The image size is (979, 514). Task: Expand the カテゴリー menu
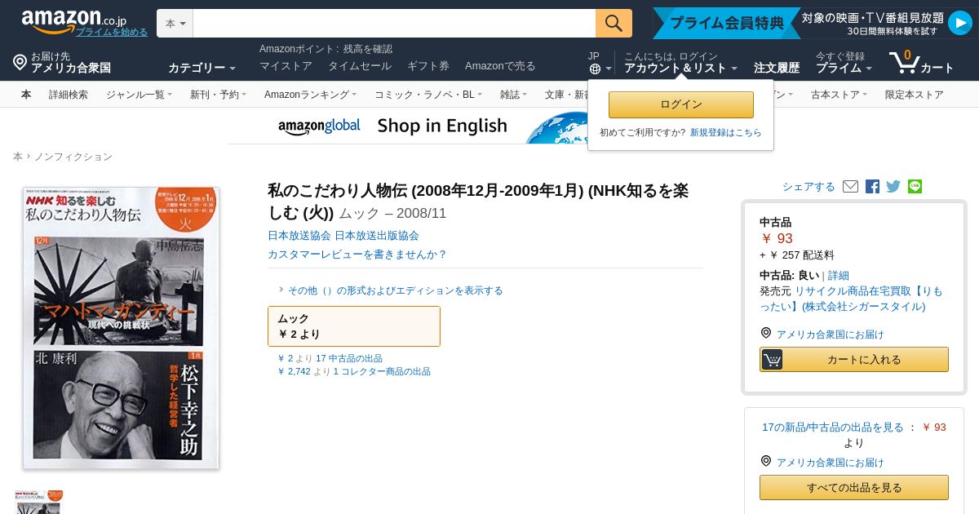tap(202, 68)
